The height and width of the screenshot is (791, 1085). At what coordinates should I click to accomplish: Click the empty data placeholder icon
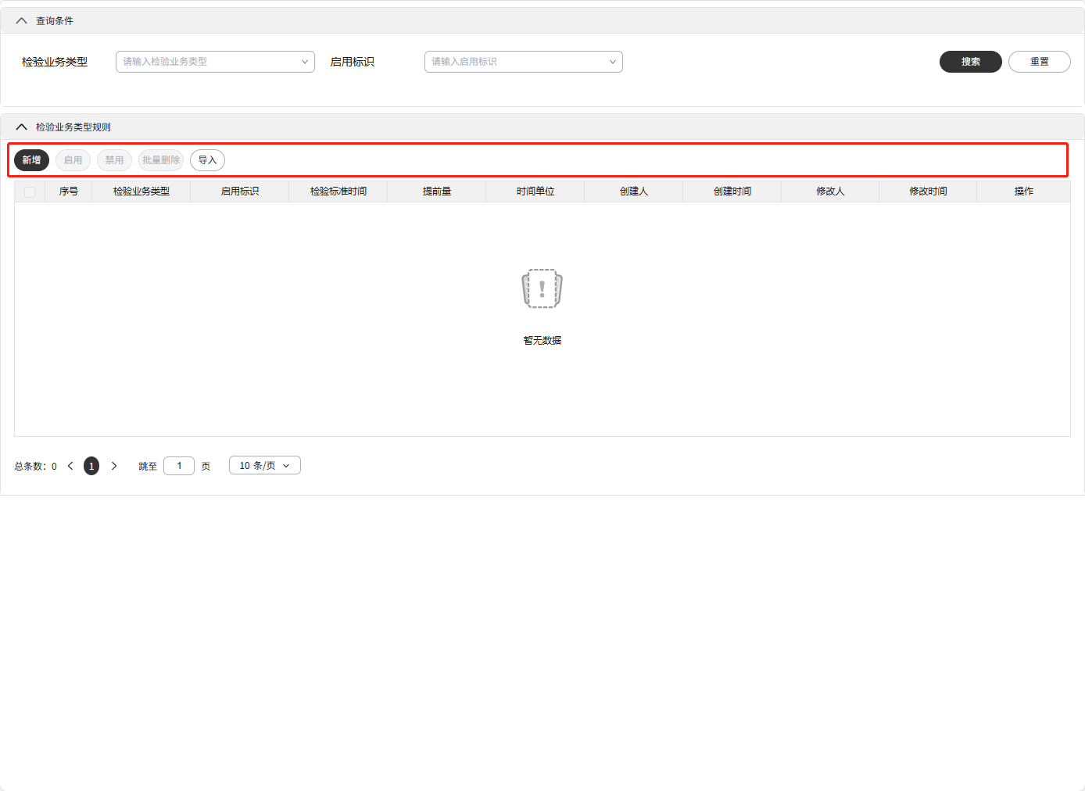point(542,289)
